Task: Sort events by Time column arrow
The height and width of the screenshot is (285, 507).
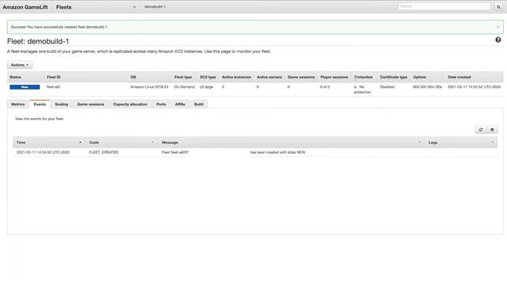Action: coord(80,142)
